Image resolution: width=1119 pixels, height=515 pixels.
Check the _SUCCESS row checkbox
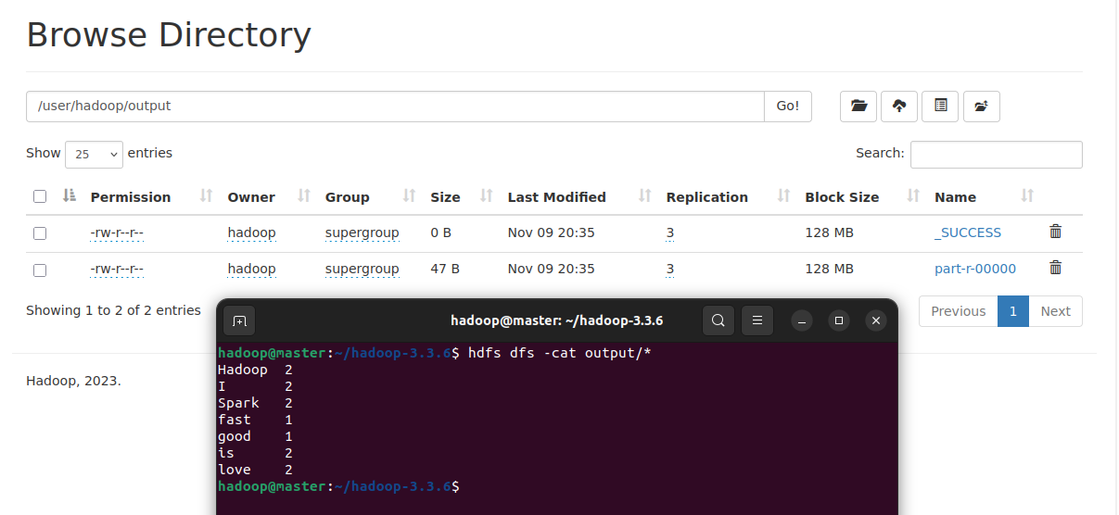coord(40,233)
